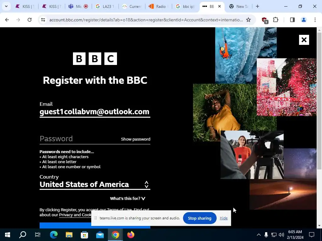322x241 pixels.
Task: Open the volume control tray icon
Action: [x=281, y=235]
